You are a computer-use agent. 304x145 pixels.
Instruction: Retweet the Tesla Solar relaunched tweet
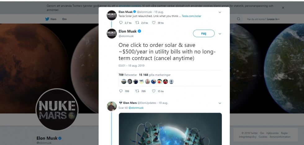137,23
